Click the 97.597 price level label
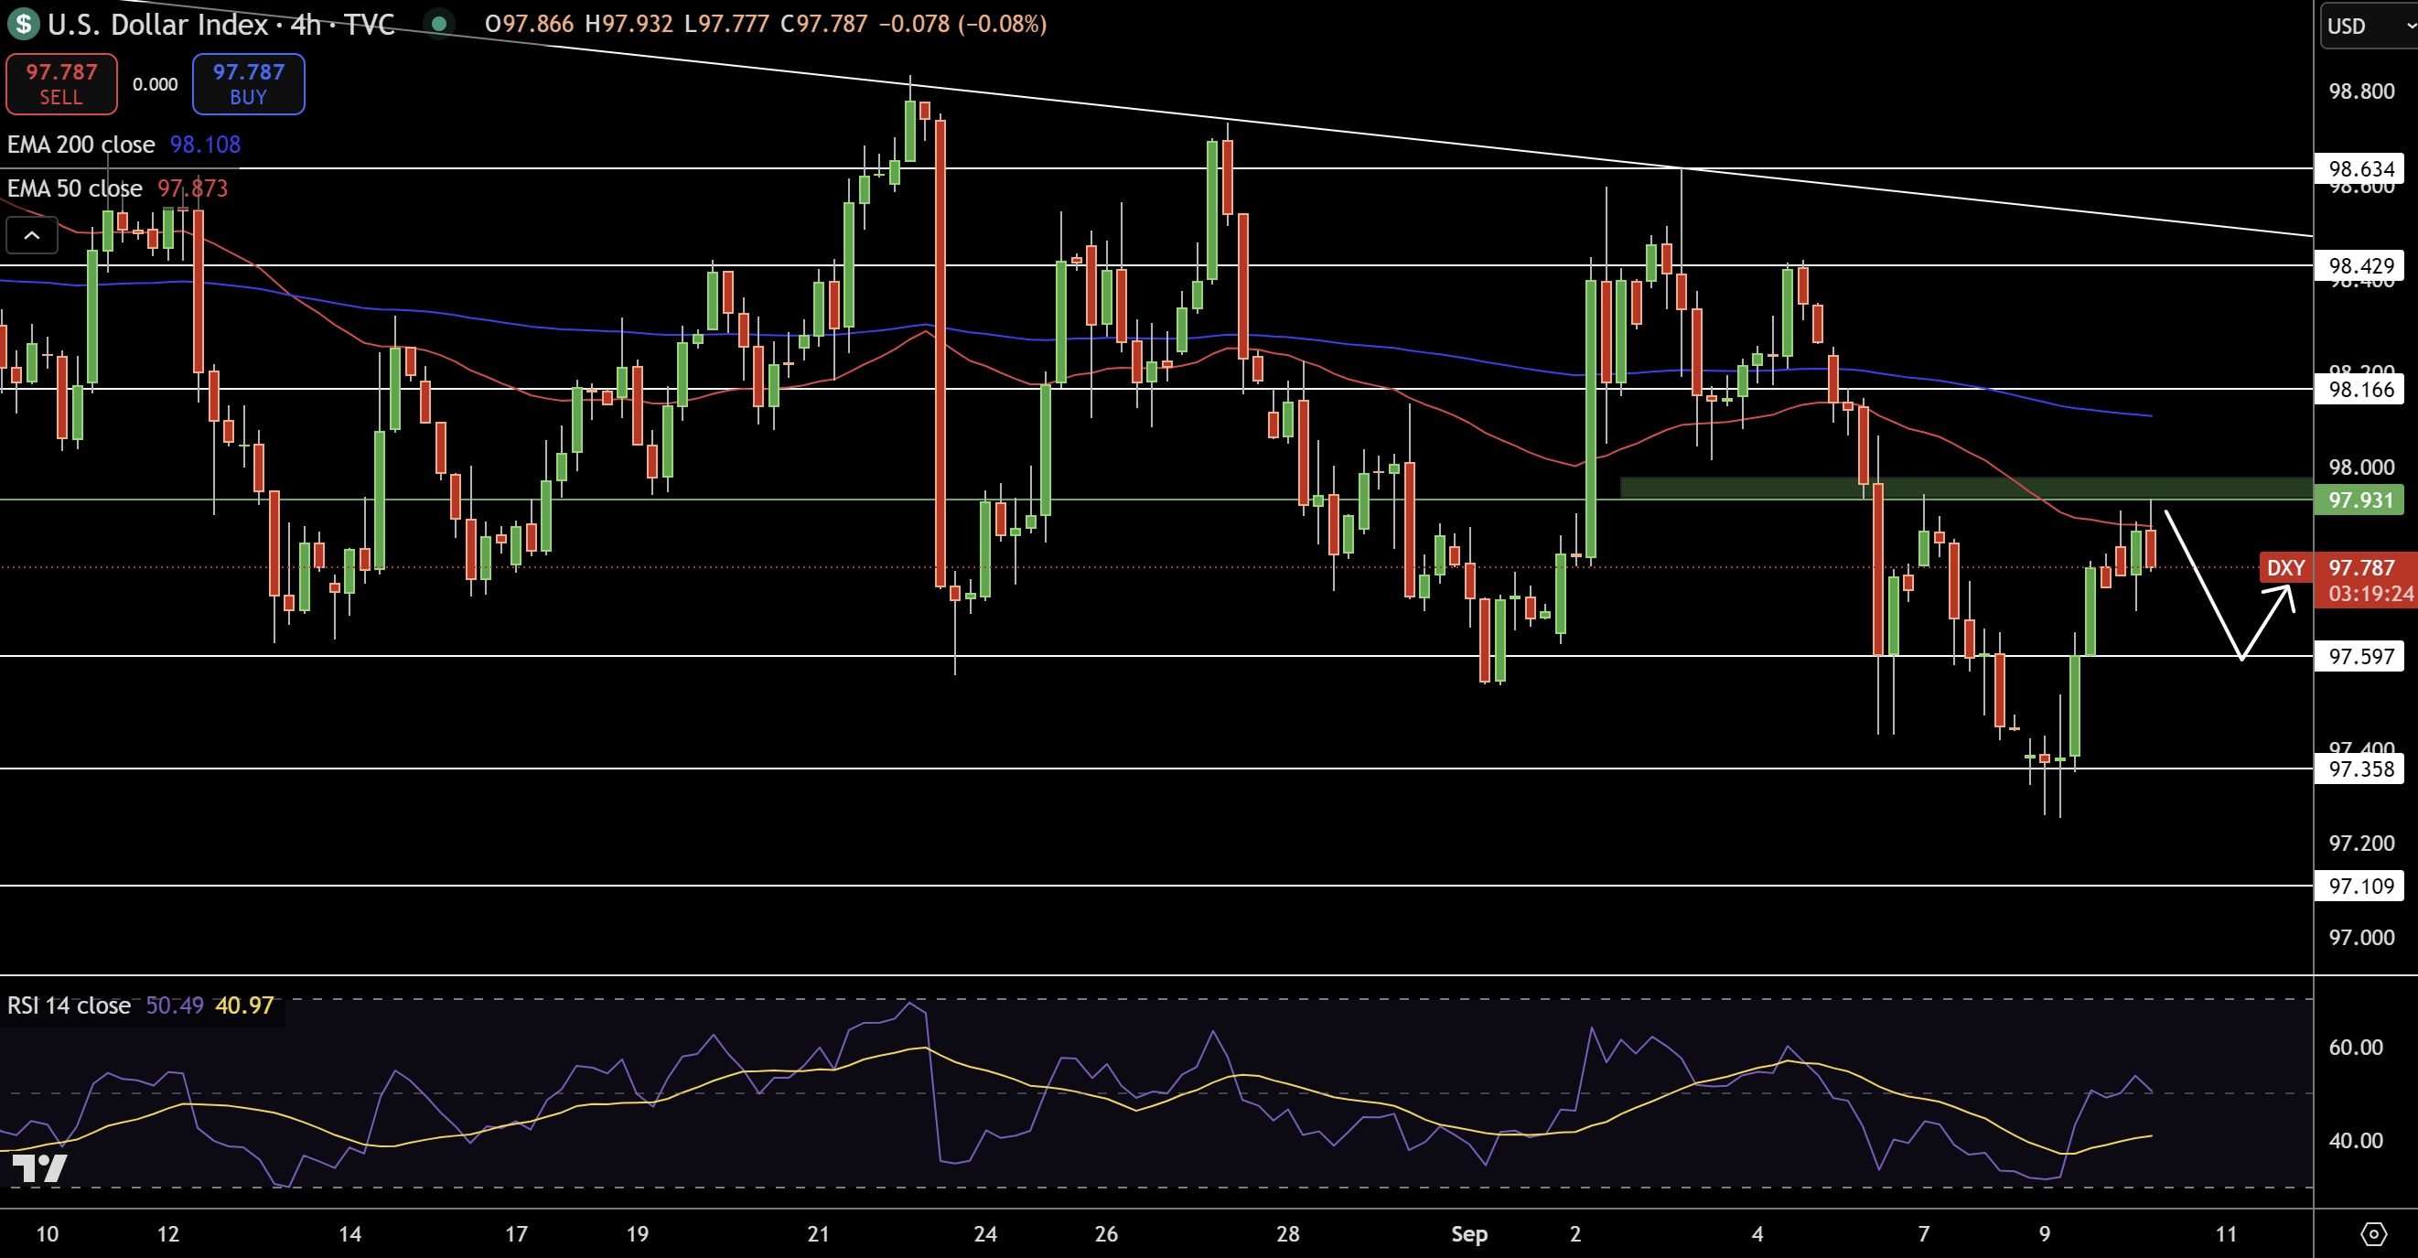 point(2361,656)
